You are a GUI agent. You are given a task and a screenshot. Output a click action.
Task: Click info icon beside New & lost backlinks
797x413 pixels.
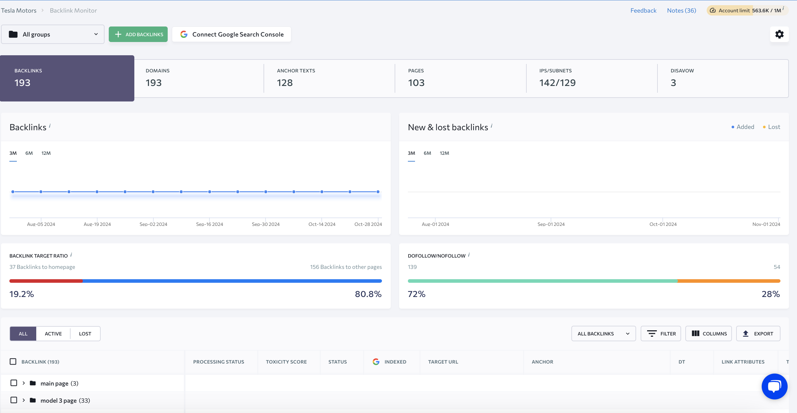[491, 125]
